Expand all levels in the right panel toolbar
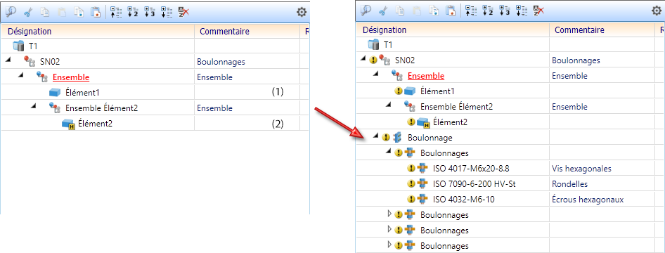Image resolution: width=665 pixels, height=253 pixels. click(x=522, y=11)
